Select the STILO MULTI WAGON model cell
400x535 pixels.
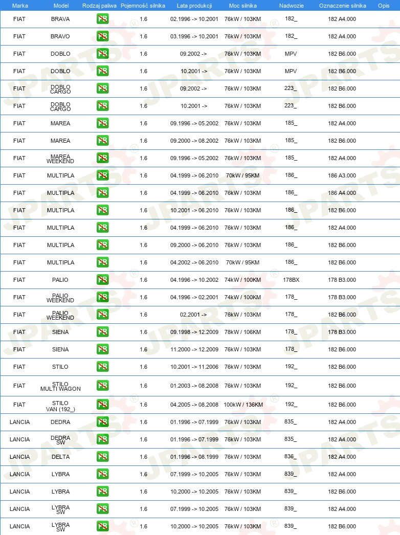point(60,387)
